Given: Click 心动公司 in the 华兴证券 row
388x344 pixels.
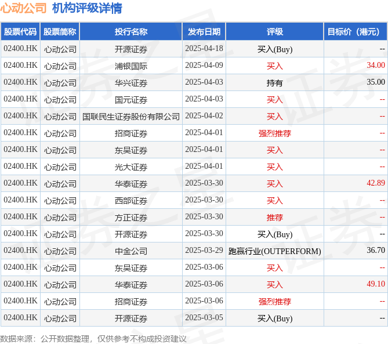Looking at the screenshot, I should point(60,83).
